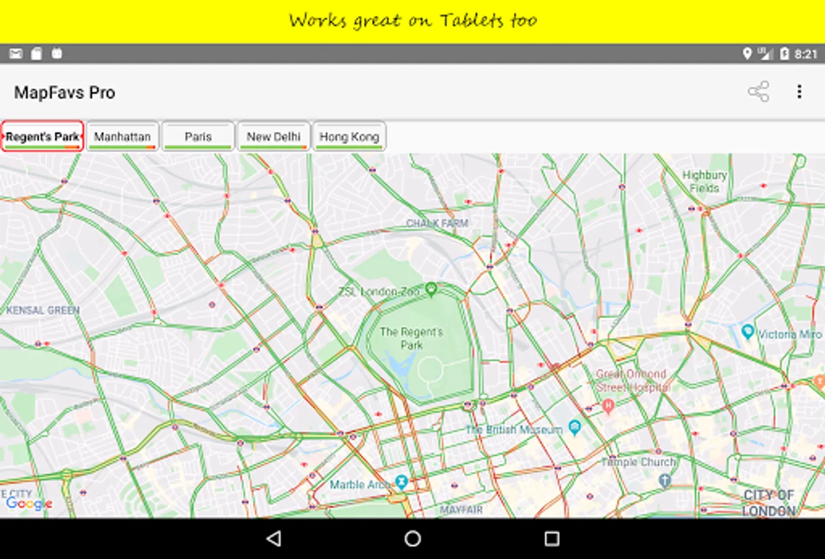Tap the Android back navigation button
The height and width of the screenshot is (559, 825).
pos(274,539)
